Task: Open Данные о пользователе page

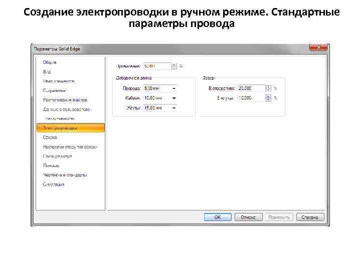Action: (x=67, y=109)
